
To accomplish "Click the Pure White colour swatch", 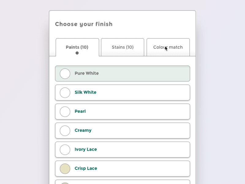I will point(65,74).
